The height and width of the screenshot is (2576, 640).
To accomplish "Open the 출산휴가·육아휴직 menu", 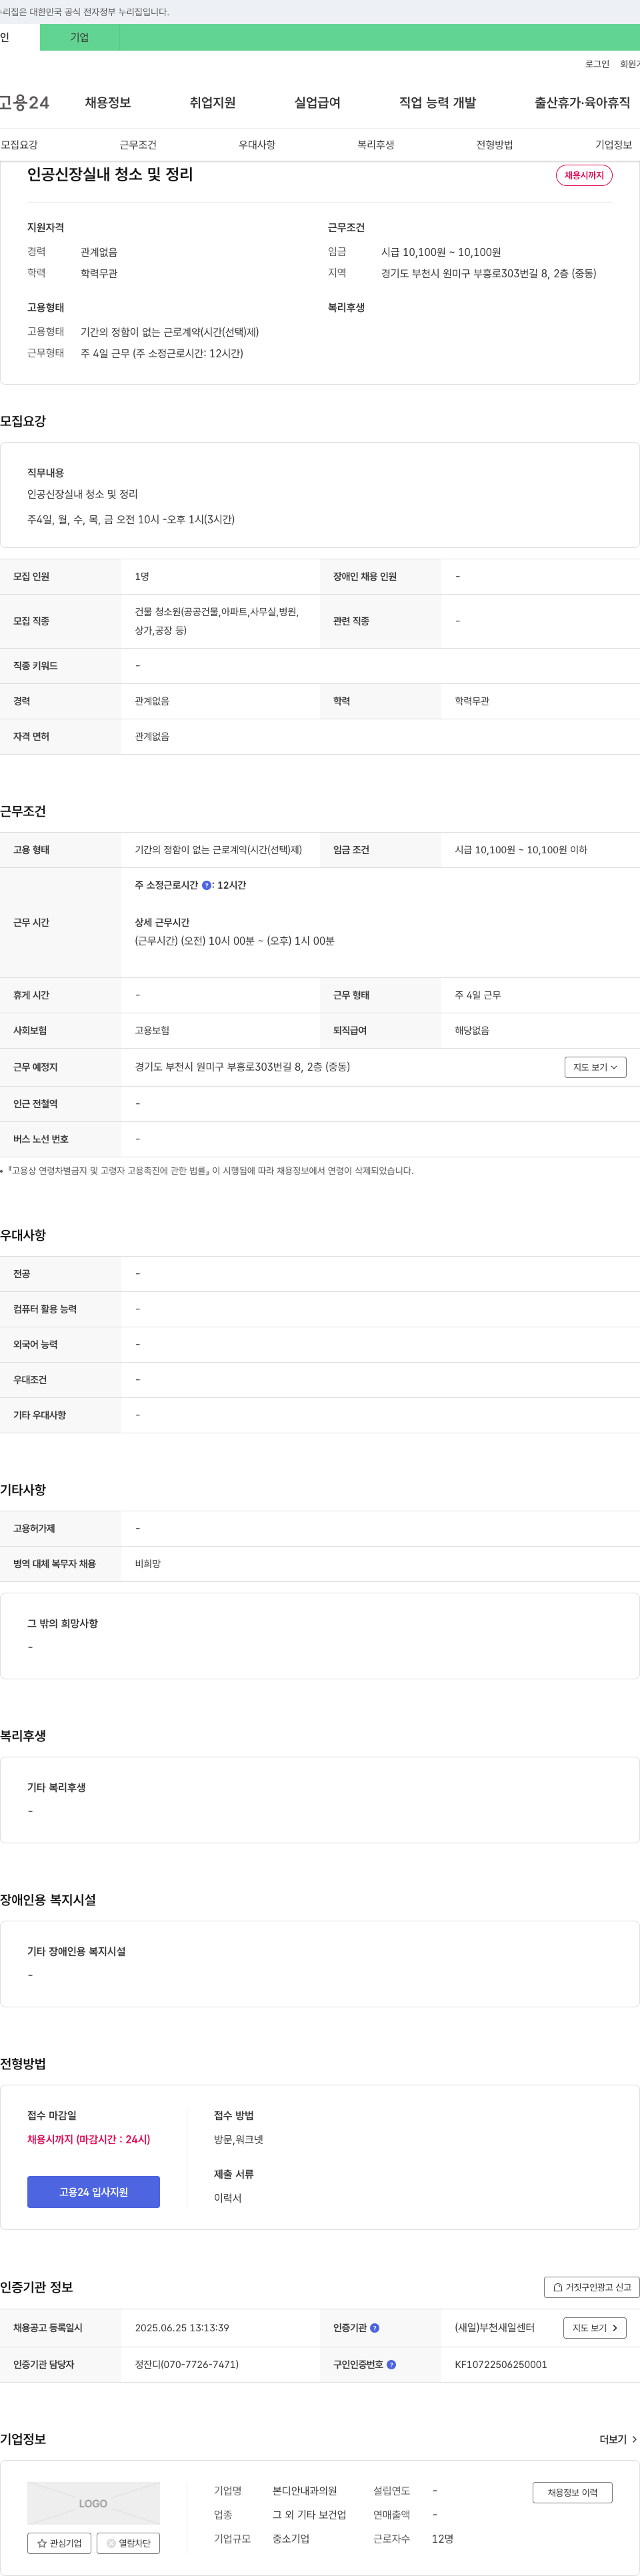I will [x=582, y=103].
